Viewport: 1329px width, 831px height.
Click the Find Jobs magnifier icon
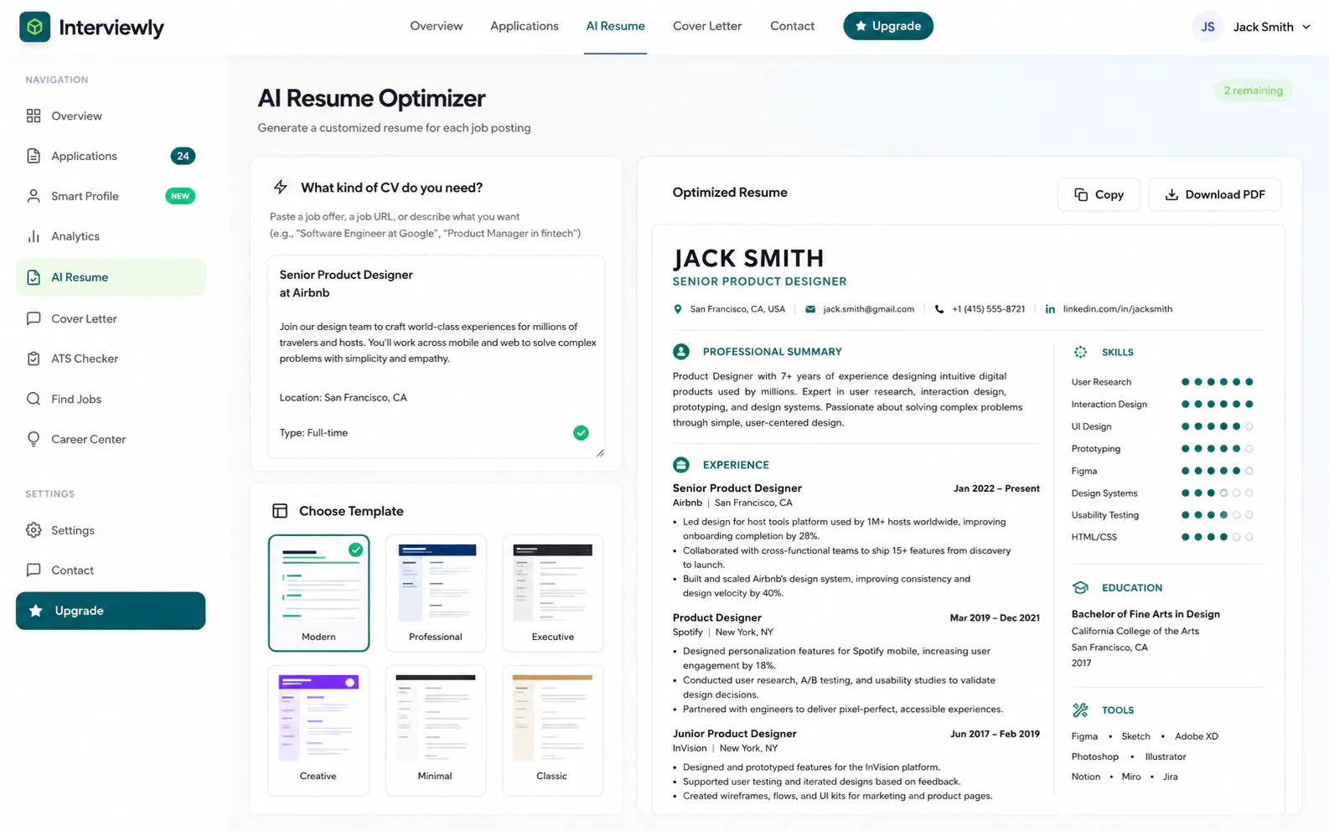click(x=34, y=399)
